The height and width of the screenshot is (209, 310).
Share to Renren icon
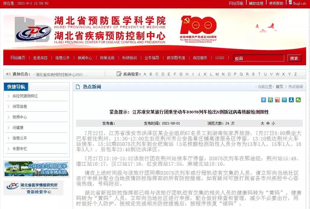[x=291, y=100]
